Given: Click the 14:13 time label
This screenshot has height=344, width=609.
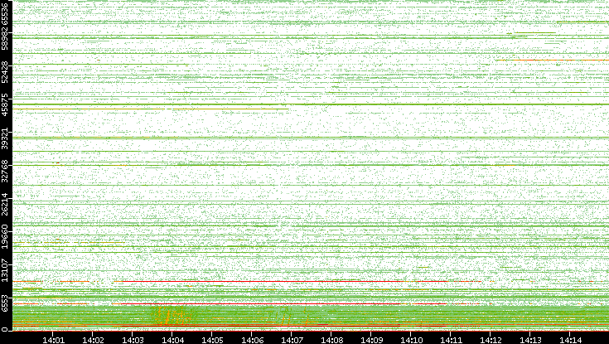Looking at the screenshot, I should tap(530, 340).
